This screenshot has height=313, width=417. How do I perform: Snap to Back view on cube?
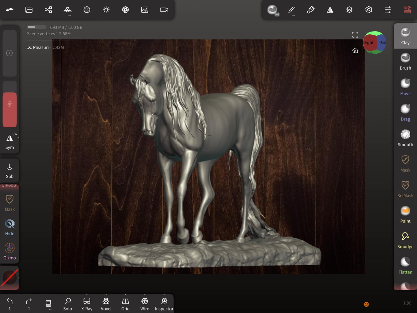click(x=383, y=43)
